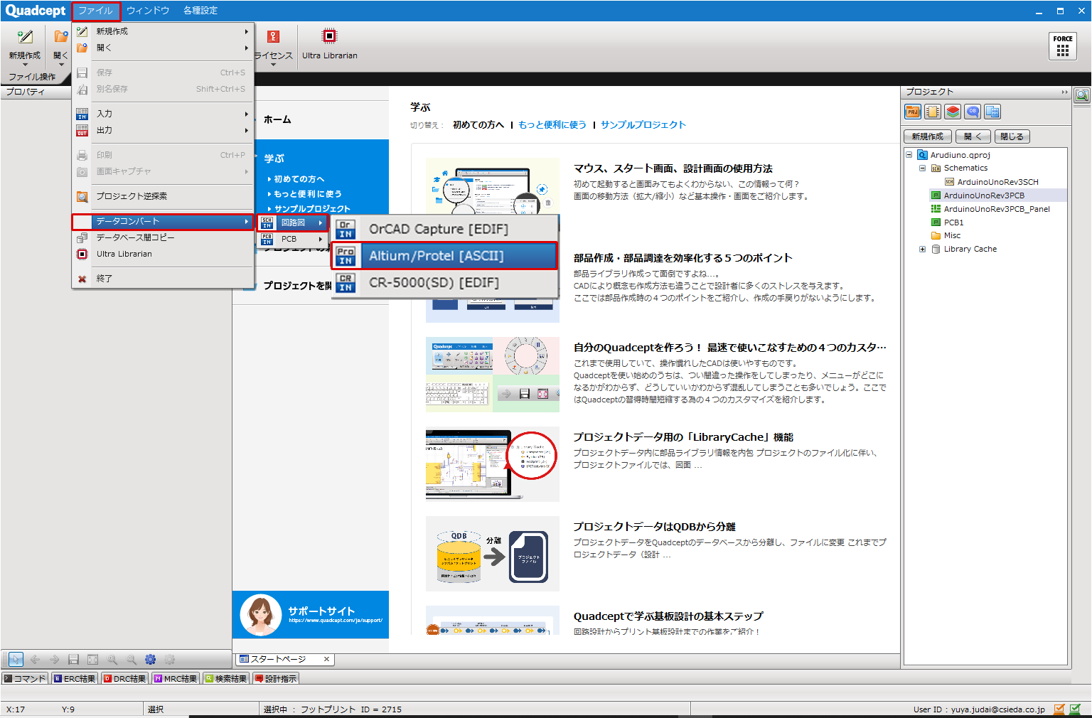1092x718 pixels.
Task: Click 開く button in project panel
Action: (973, 136)
